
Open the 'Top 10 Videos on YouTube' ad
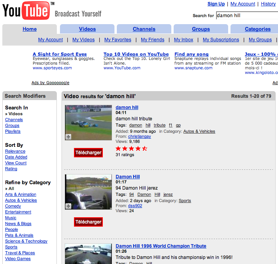(x=136, y=54)
